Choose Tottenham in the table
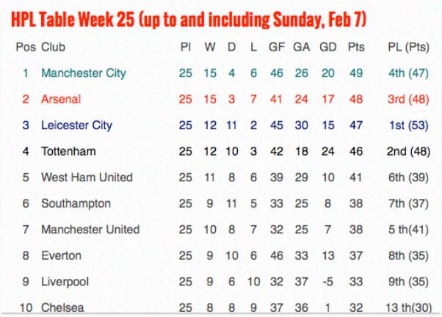 pos(68,151)
